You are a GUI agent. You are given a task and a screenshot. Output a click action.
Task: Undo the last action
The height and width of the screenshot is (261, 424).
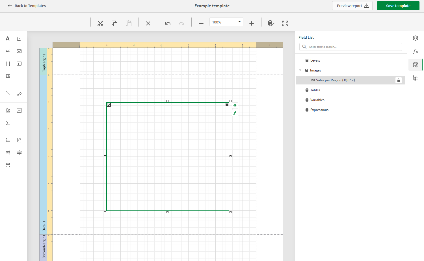click(x=167, y=23)
